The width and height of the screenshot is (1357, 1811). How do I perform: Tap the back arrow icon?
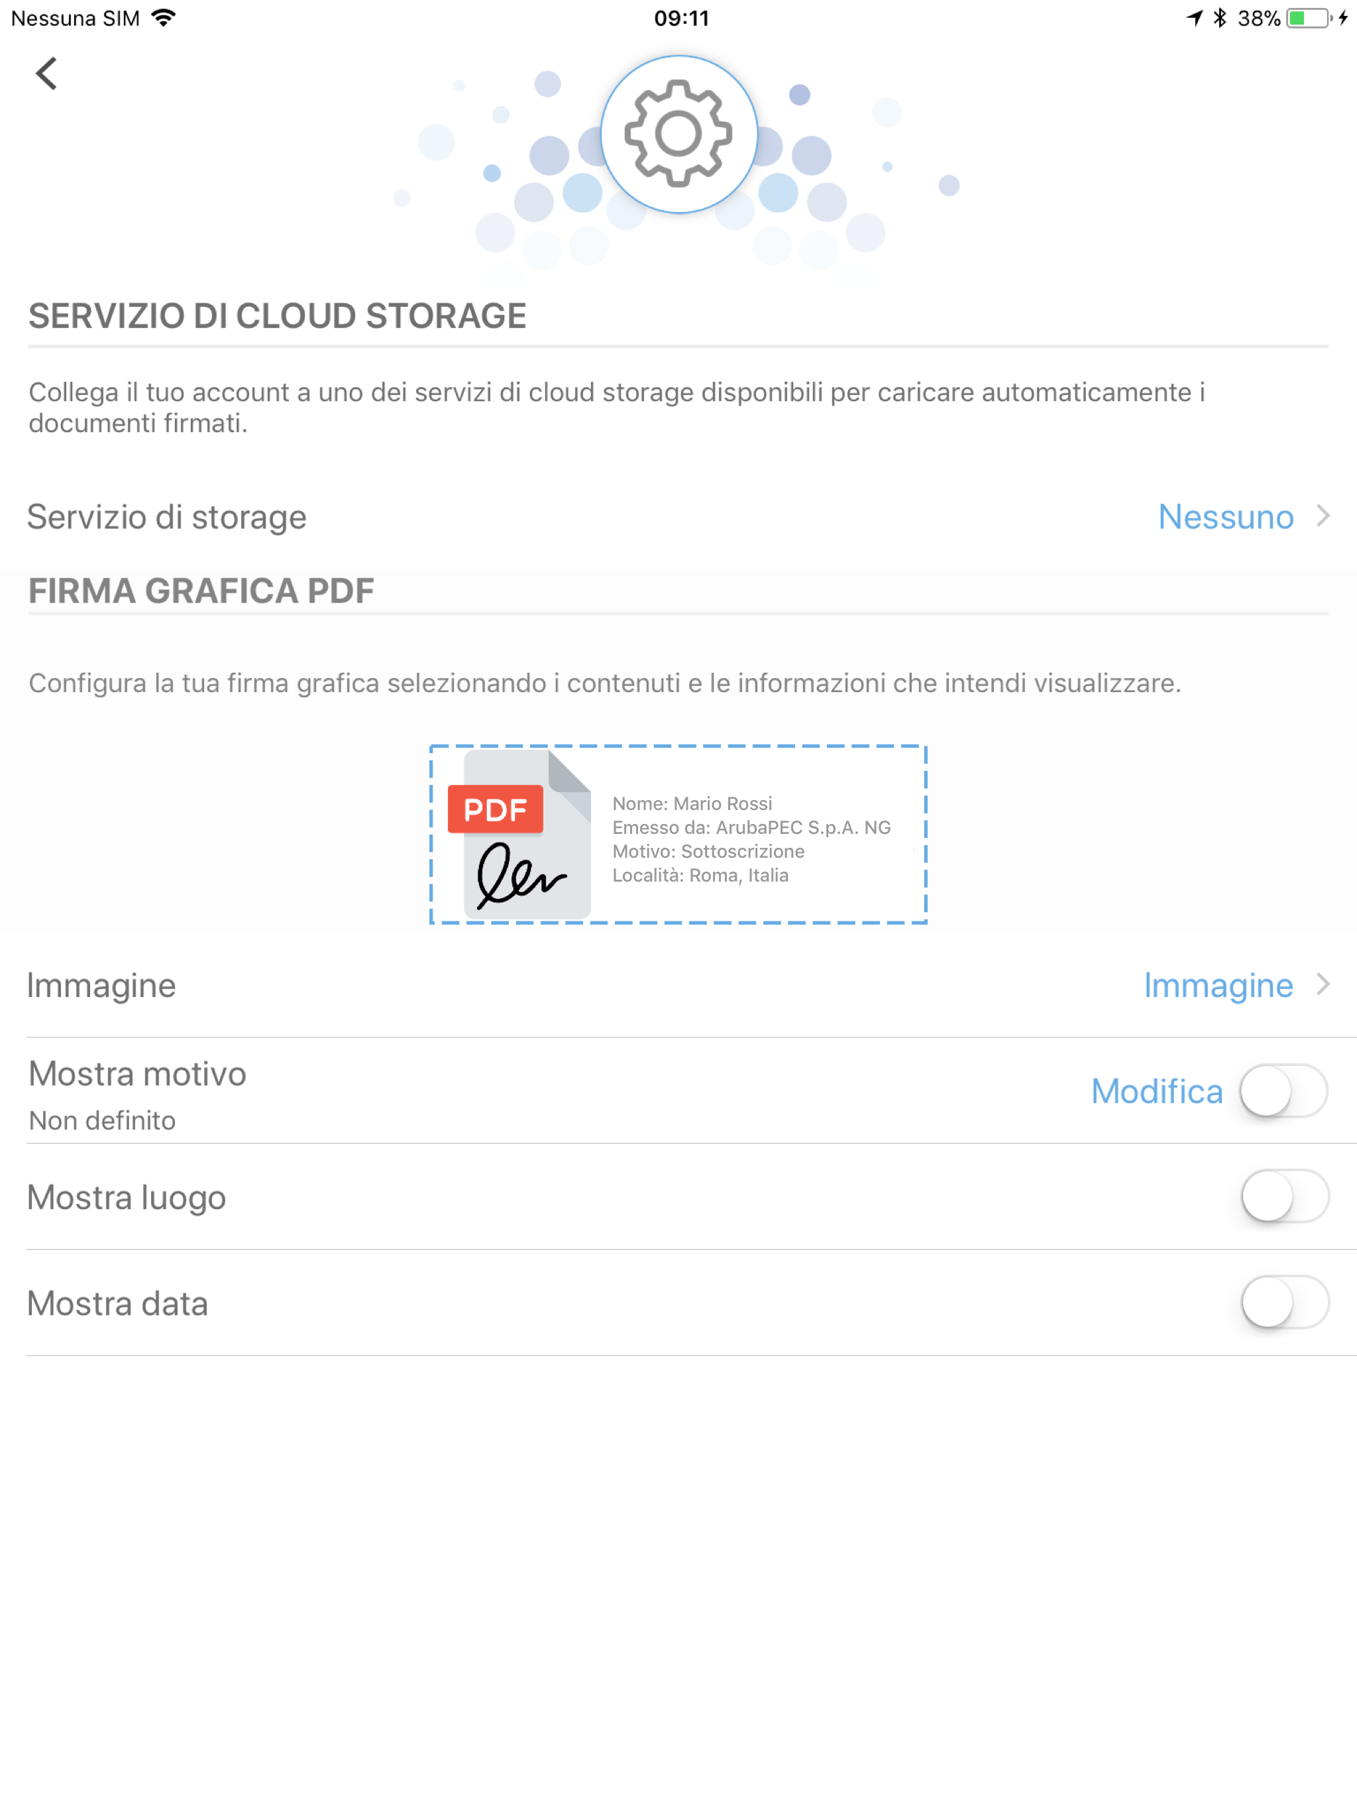pyautogui.click(x=46, y=74)
